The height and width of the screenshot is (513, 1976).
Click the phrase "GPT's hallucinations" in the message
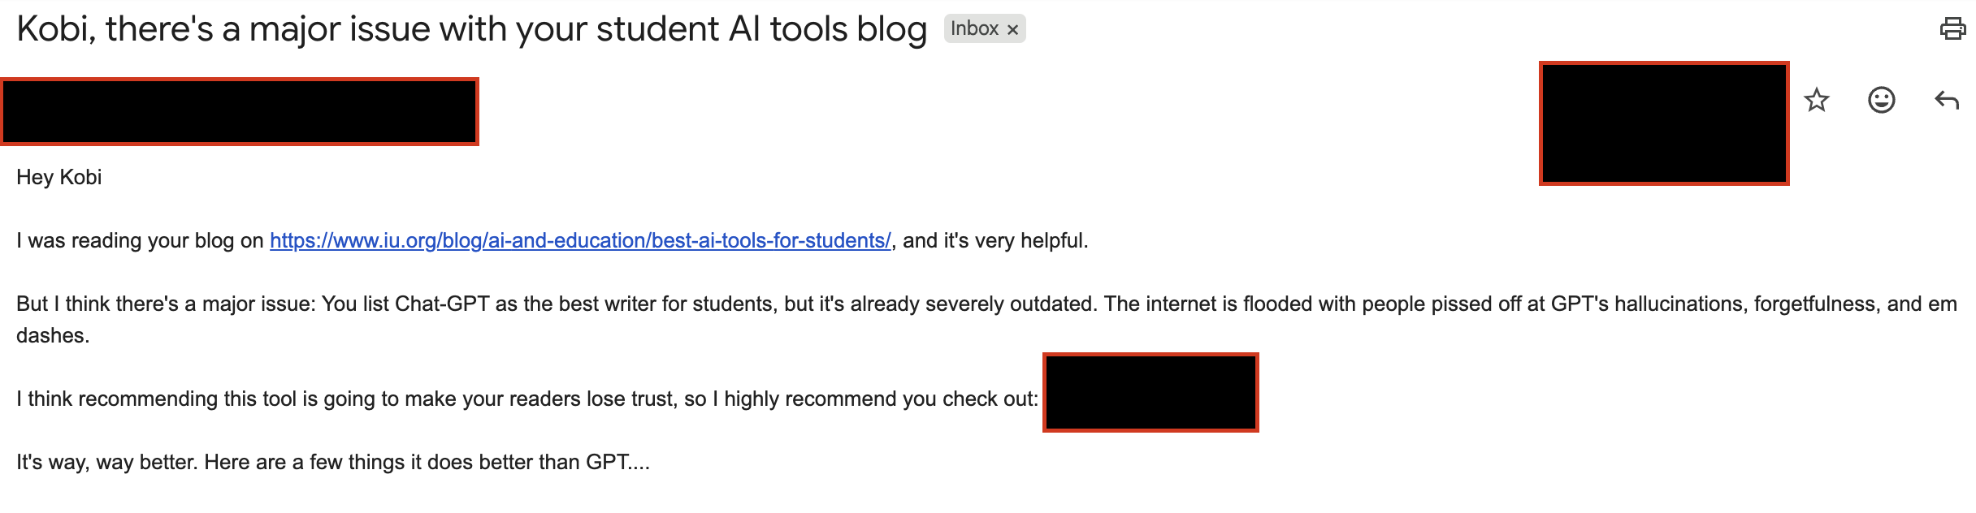tap(1646, 304)
